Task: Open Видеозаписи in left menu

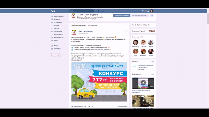Action: click(x=58, y=38)
